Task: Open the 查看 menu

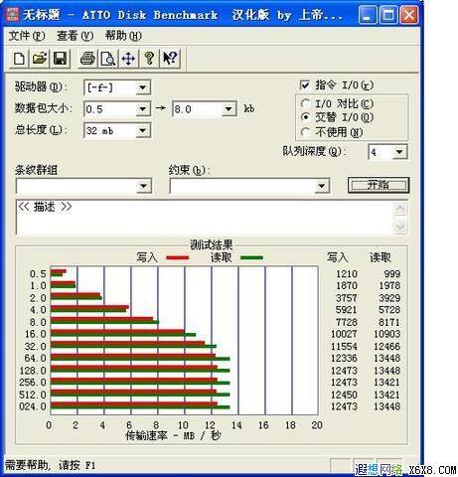Action: pyautogui.click(x=75, y=36)
